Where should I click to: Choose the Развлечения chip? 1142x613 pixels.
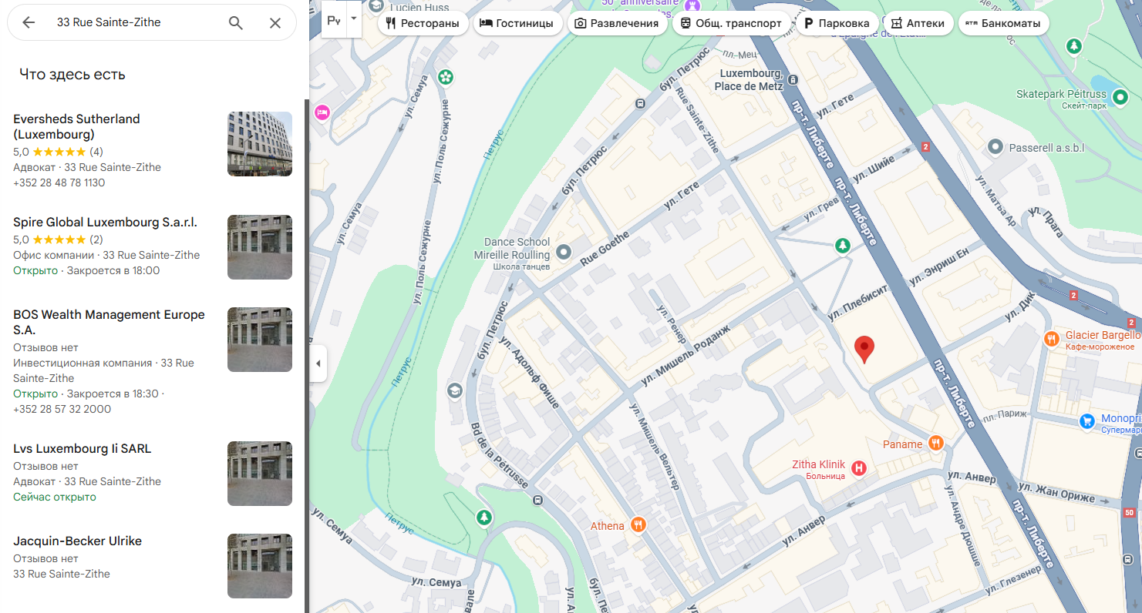click(x=617, y=23)
